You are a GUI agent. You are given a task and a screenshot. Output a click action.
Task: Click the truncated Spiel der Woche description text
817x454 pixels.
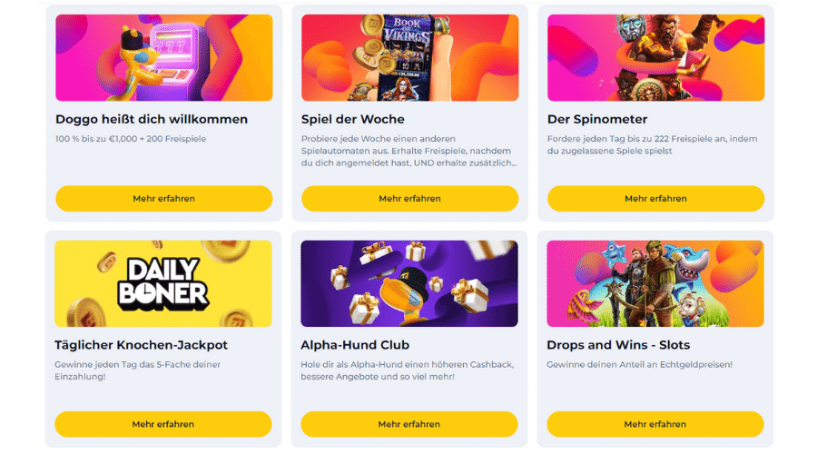coord(409,151)
